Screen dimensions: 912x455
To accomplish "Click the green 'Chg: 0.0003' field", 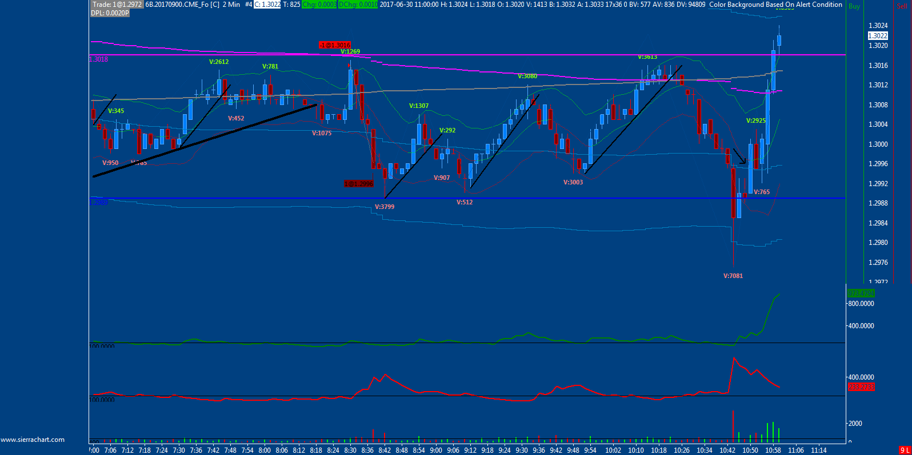I will coord(319,5).
